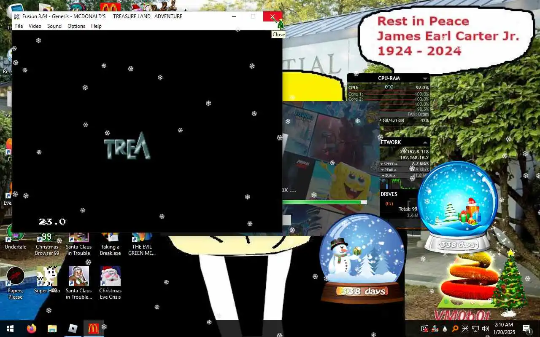The image size is (540, 337).
Task: Click the snowman snow globe countdown gadget
Action: point(362,258)
